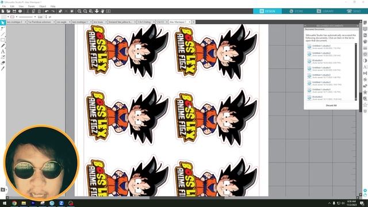This screenshot has height=207, width=368.
Task: Open the Help menu
Action: coord(53,6)
